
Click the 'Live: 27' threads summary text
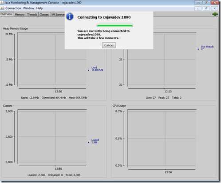[151, 98]
